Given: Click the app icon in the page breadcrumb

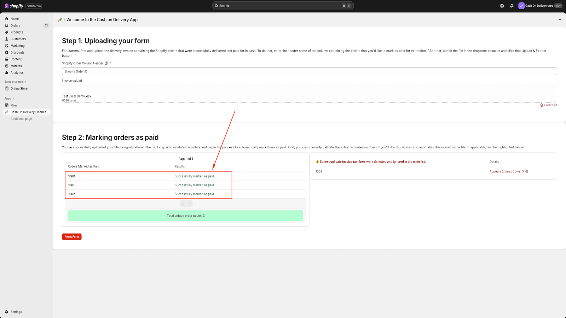Looking at the screenshot, I should 60,20.
